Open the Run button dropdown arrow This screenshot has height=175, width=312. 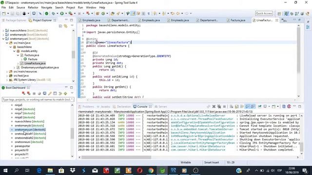[66, 14]
